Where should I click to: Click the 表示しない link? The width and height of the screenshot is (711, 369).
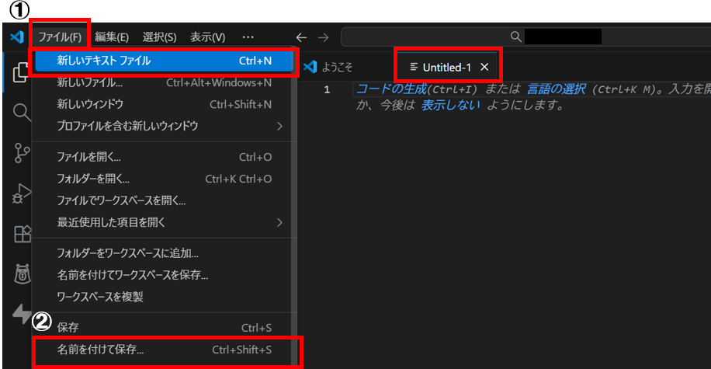pyautogui.click(x=450, y=106)
